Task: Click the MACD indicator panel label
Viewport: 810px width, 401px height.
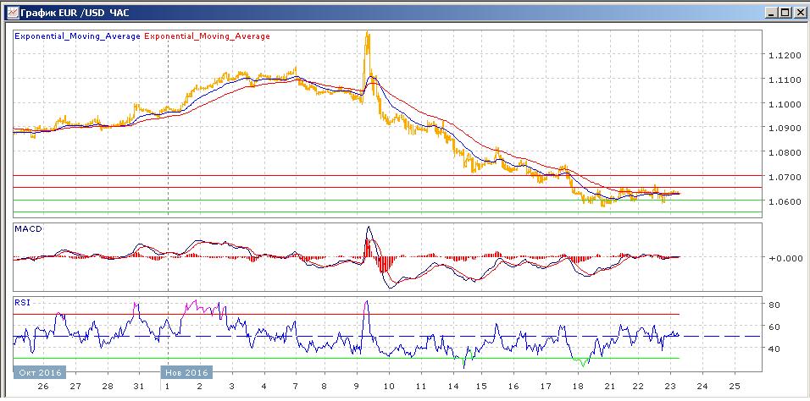Action: point(29,229)
